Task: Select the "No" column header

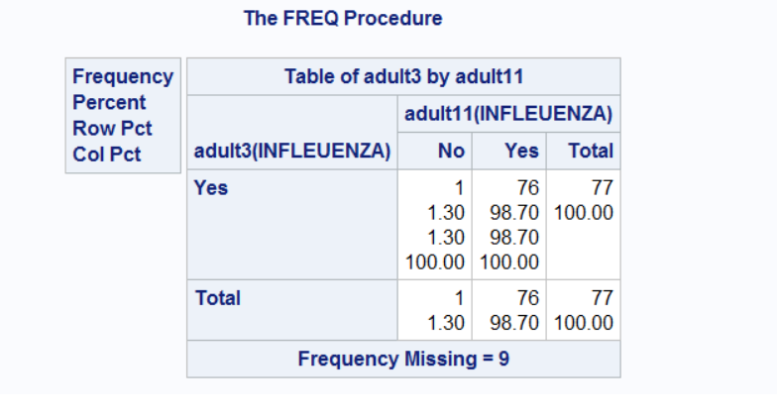Action: pyautogui.click(x=452, y=152)
